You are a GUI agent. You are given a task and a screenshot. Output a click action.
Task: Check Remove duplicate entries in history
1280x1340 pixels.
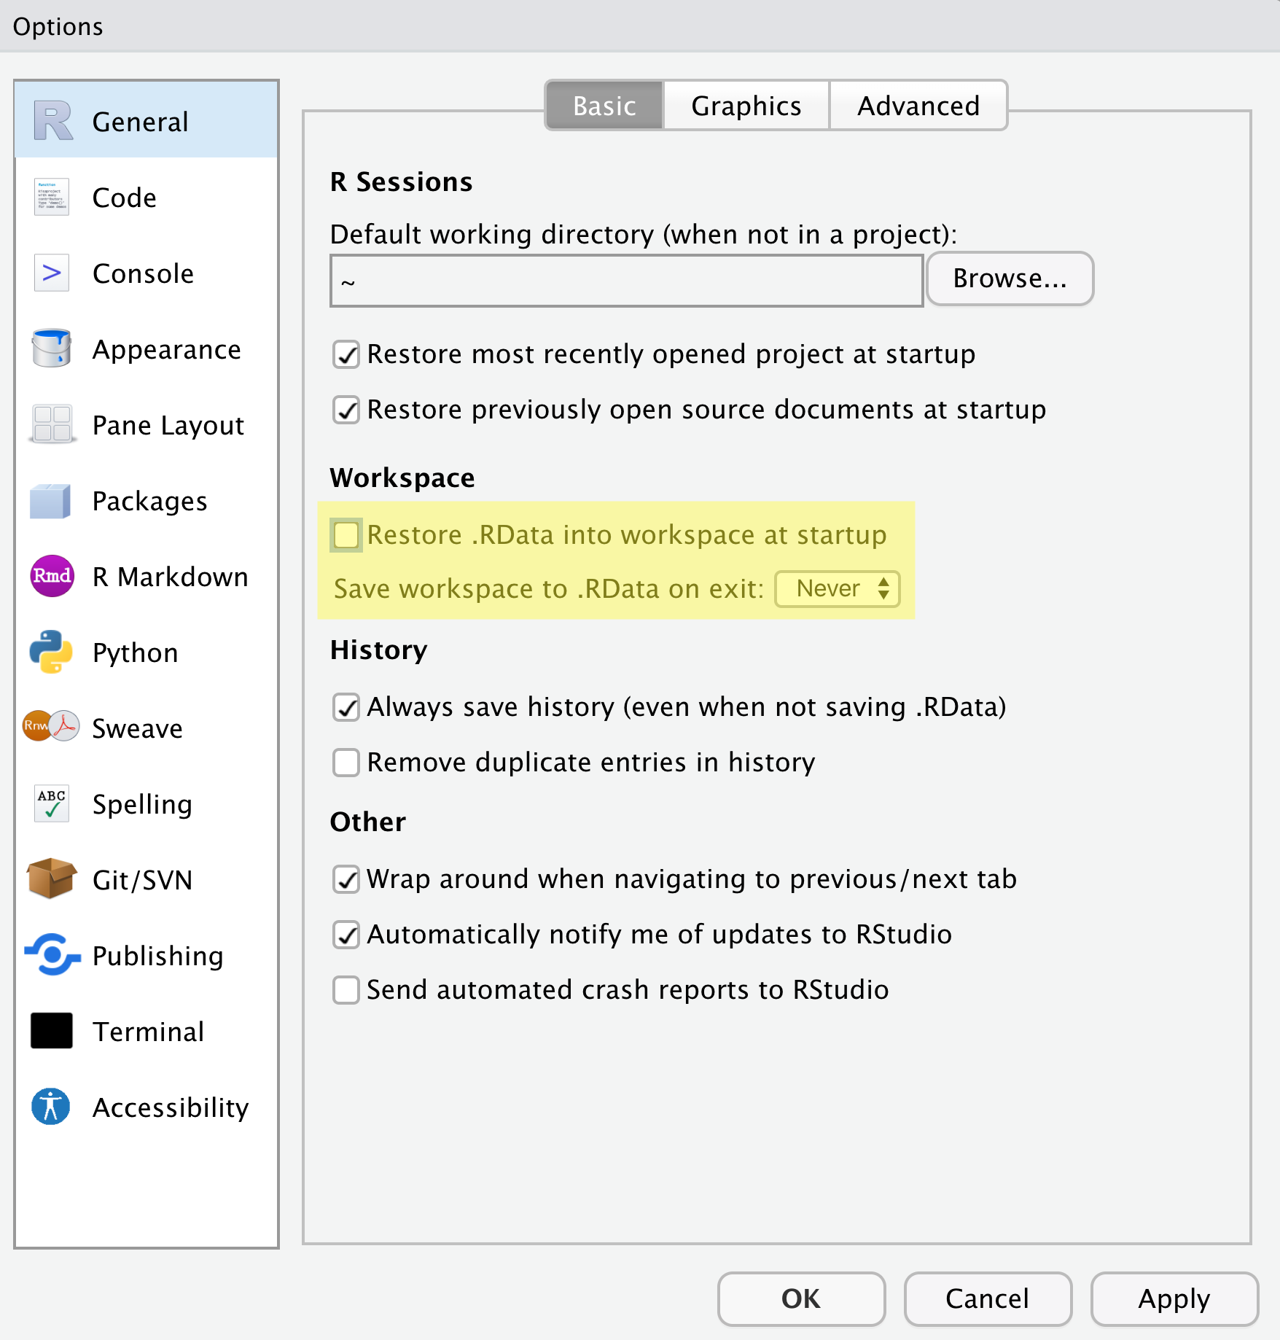346,763
